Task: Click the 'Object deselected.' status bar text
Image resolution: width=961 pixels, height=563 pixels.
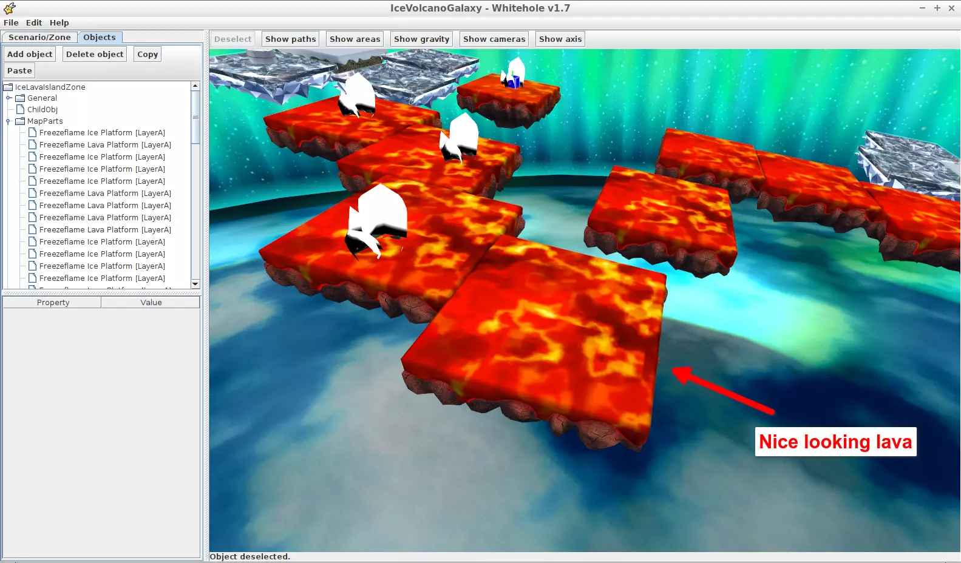Action: (250, 556)
